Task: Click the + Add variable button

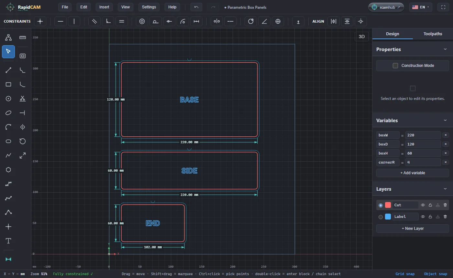Action: point(413,173)
